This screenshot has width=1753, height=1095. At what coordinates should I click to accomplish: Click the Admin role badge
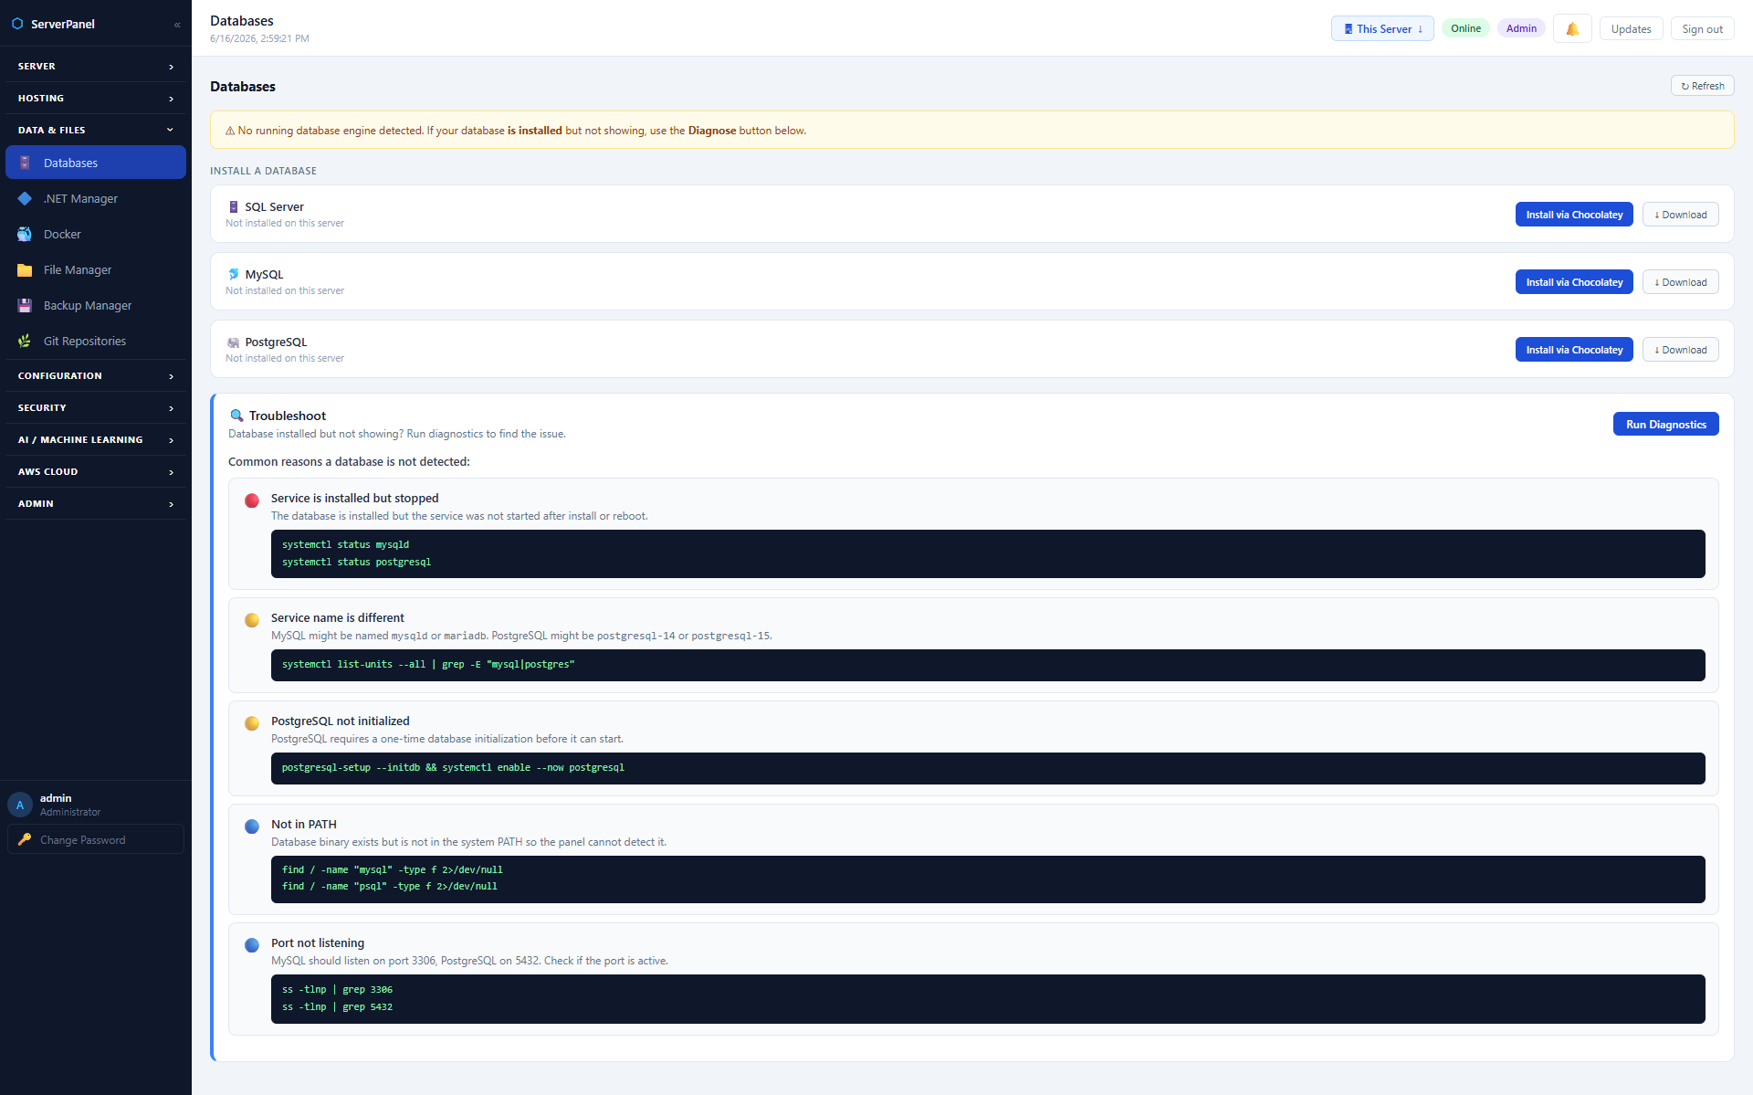pos(1521,28)
